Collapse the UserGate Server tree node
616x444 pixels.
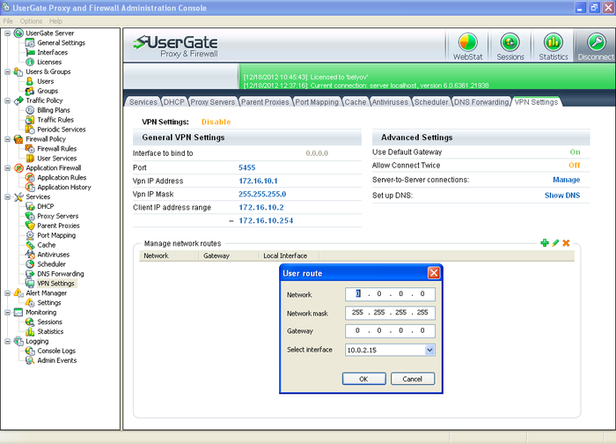click(7, 33)
